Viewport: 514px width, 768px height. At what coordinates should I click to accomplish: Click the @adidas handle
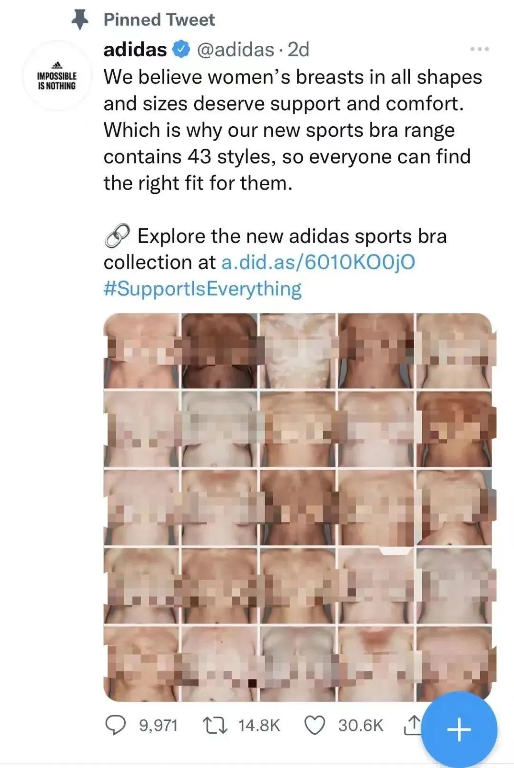(235, 50)
